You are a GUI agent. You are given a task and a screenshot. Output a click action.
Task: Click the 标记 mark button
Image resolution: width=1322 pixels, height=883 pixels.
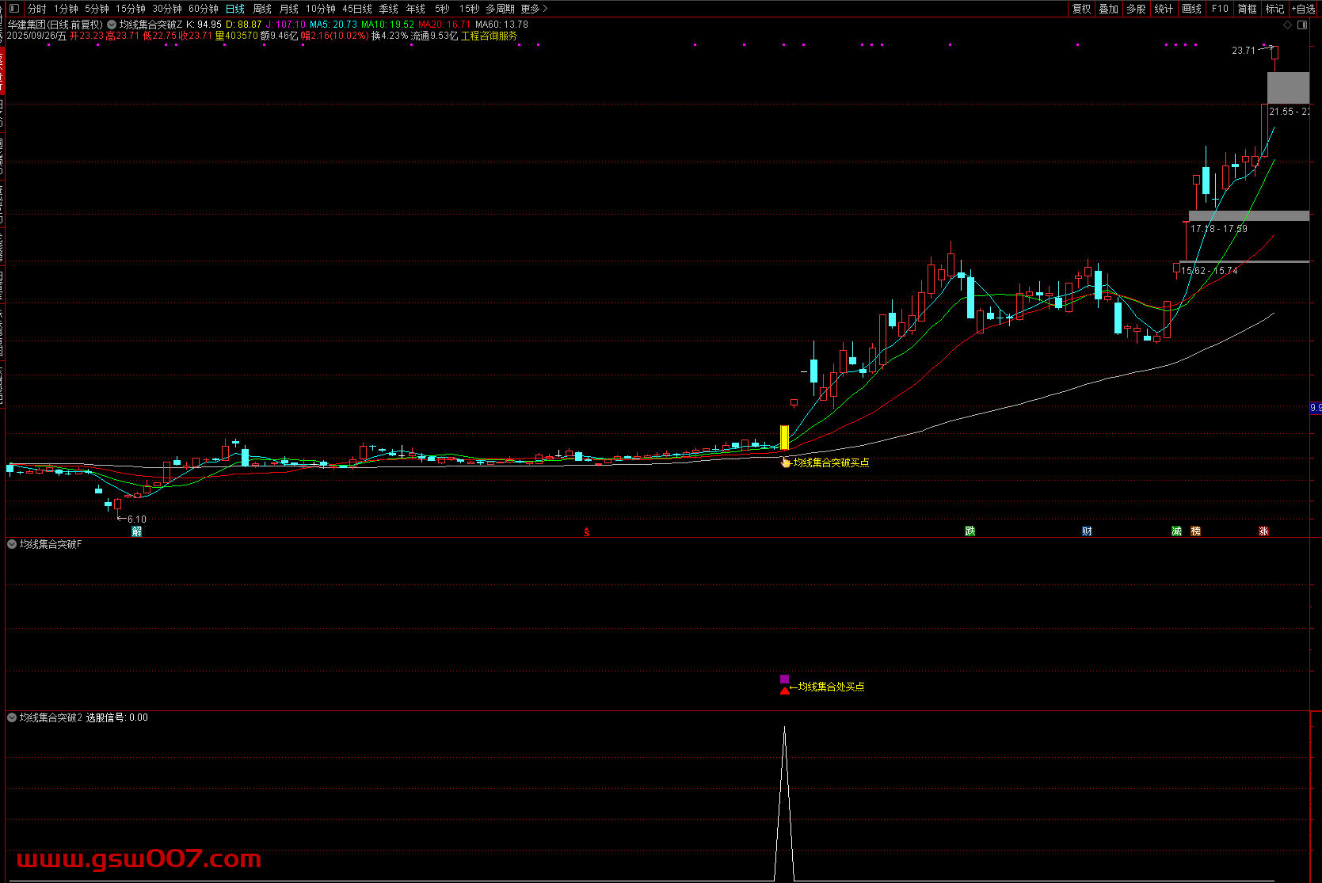(1275, 9)
